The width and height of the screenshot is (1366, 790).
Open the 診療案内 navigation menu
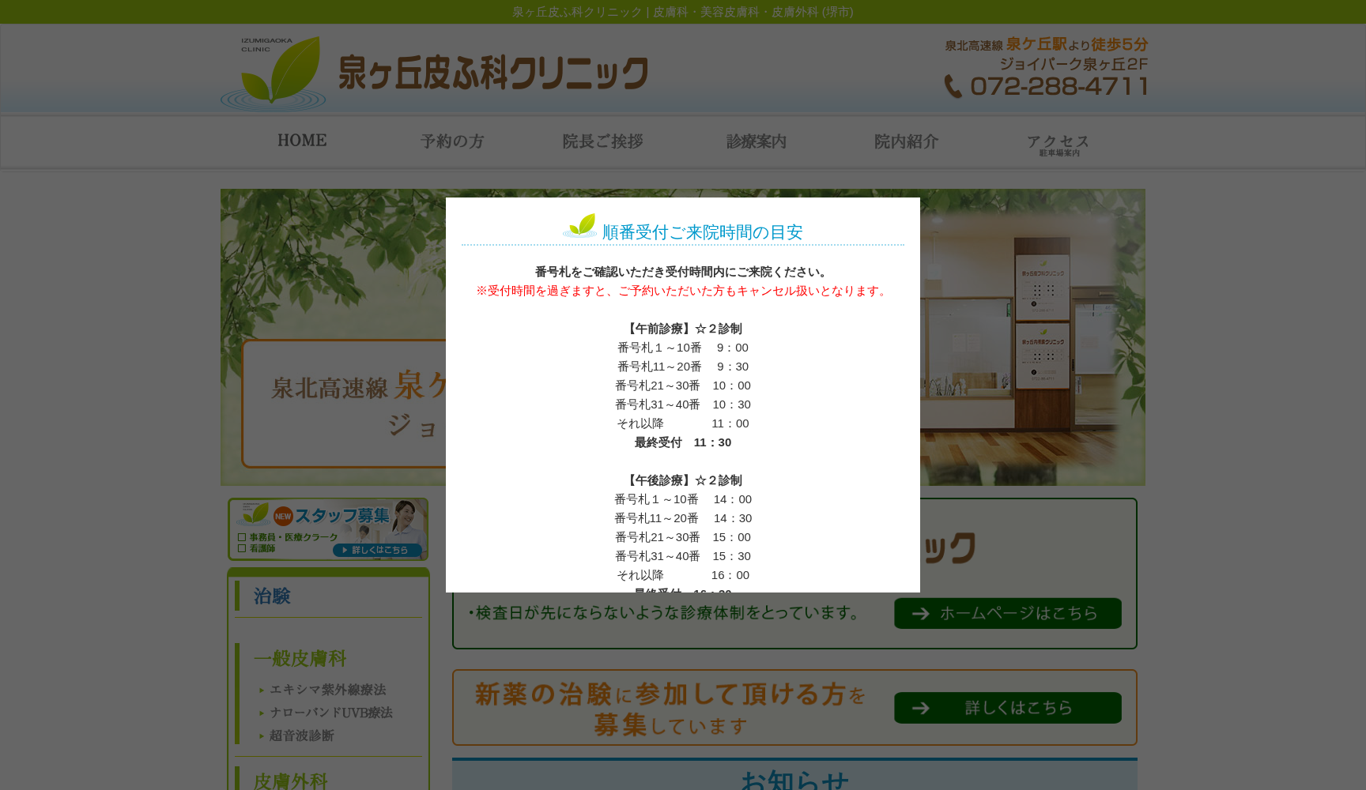point(755,141)
